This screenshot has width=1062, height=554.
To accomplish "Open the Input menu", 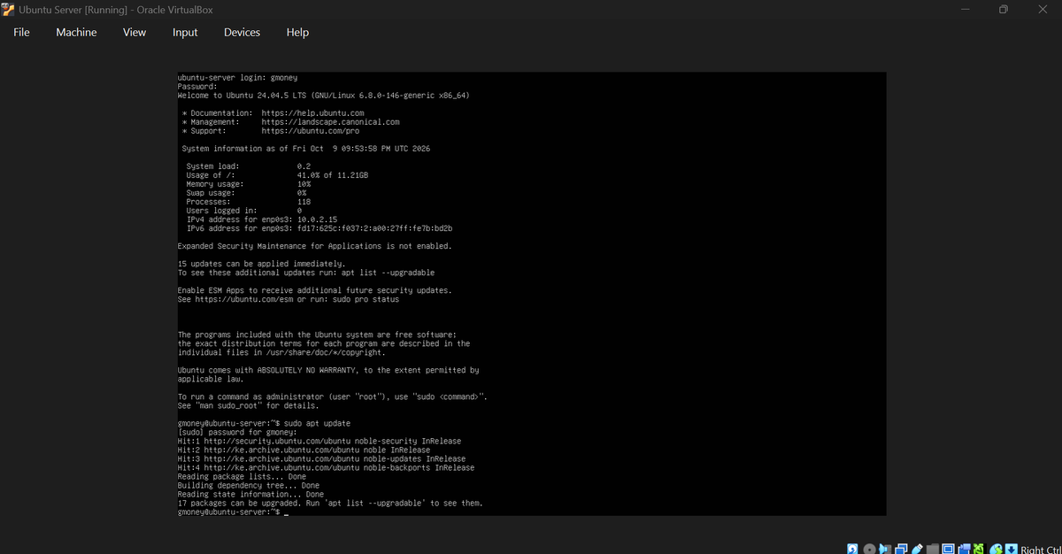I will coord(185,32).
